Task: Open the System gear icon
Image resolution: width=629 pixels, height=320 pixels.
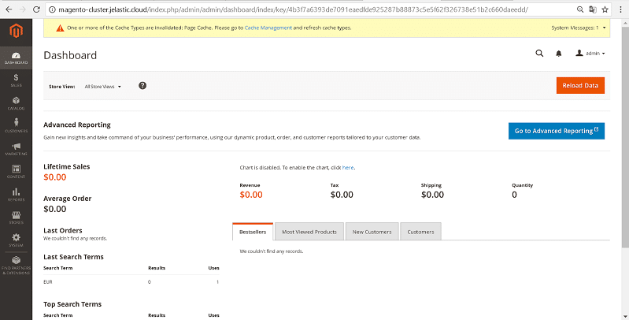Action: [x=16, y=240]
